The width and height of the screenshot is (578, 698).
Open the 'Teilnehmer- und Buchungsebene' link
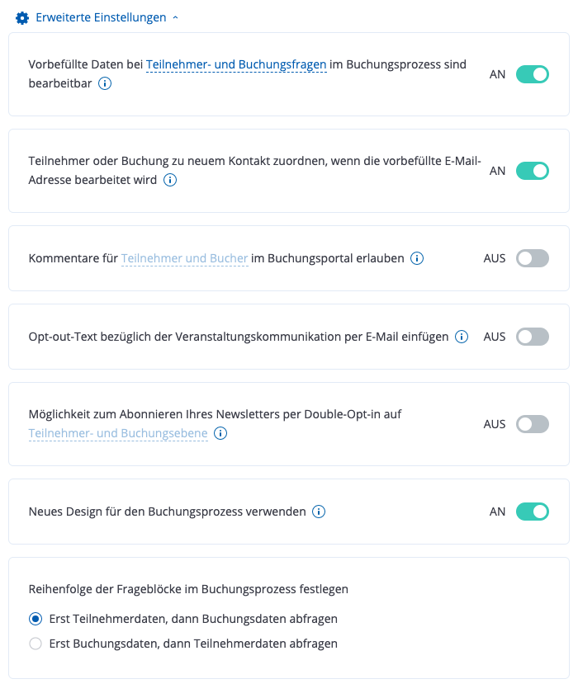[118, 433]
